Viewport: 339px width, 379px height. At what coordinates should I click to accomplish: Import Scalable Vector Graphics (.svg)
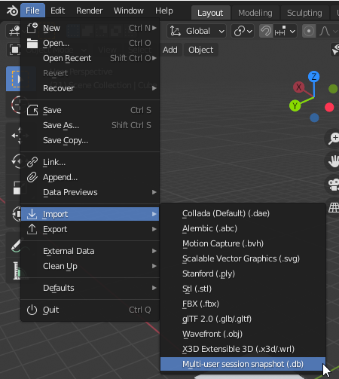[243, 258]
